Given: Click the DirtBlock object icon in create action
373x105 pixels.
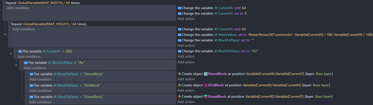Looking at the screenshot, I should 206,85.
